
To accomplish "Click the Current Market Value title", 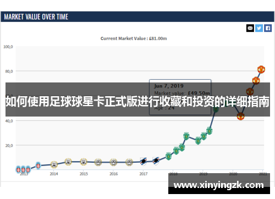I will pos(134,38).
